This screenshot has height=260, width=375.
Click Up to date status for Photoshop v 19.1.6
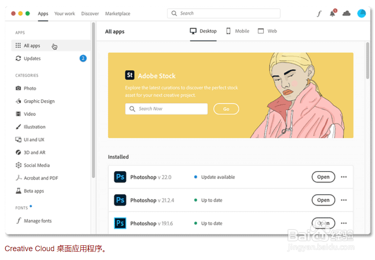211,223
